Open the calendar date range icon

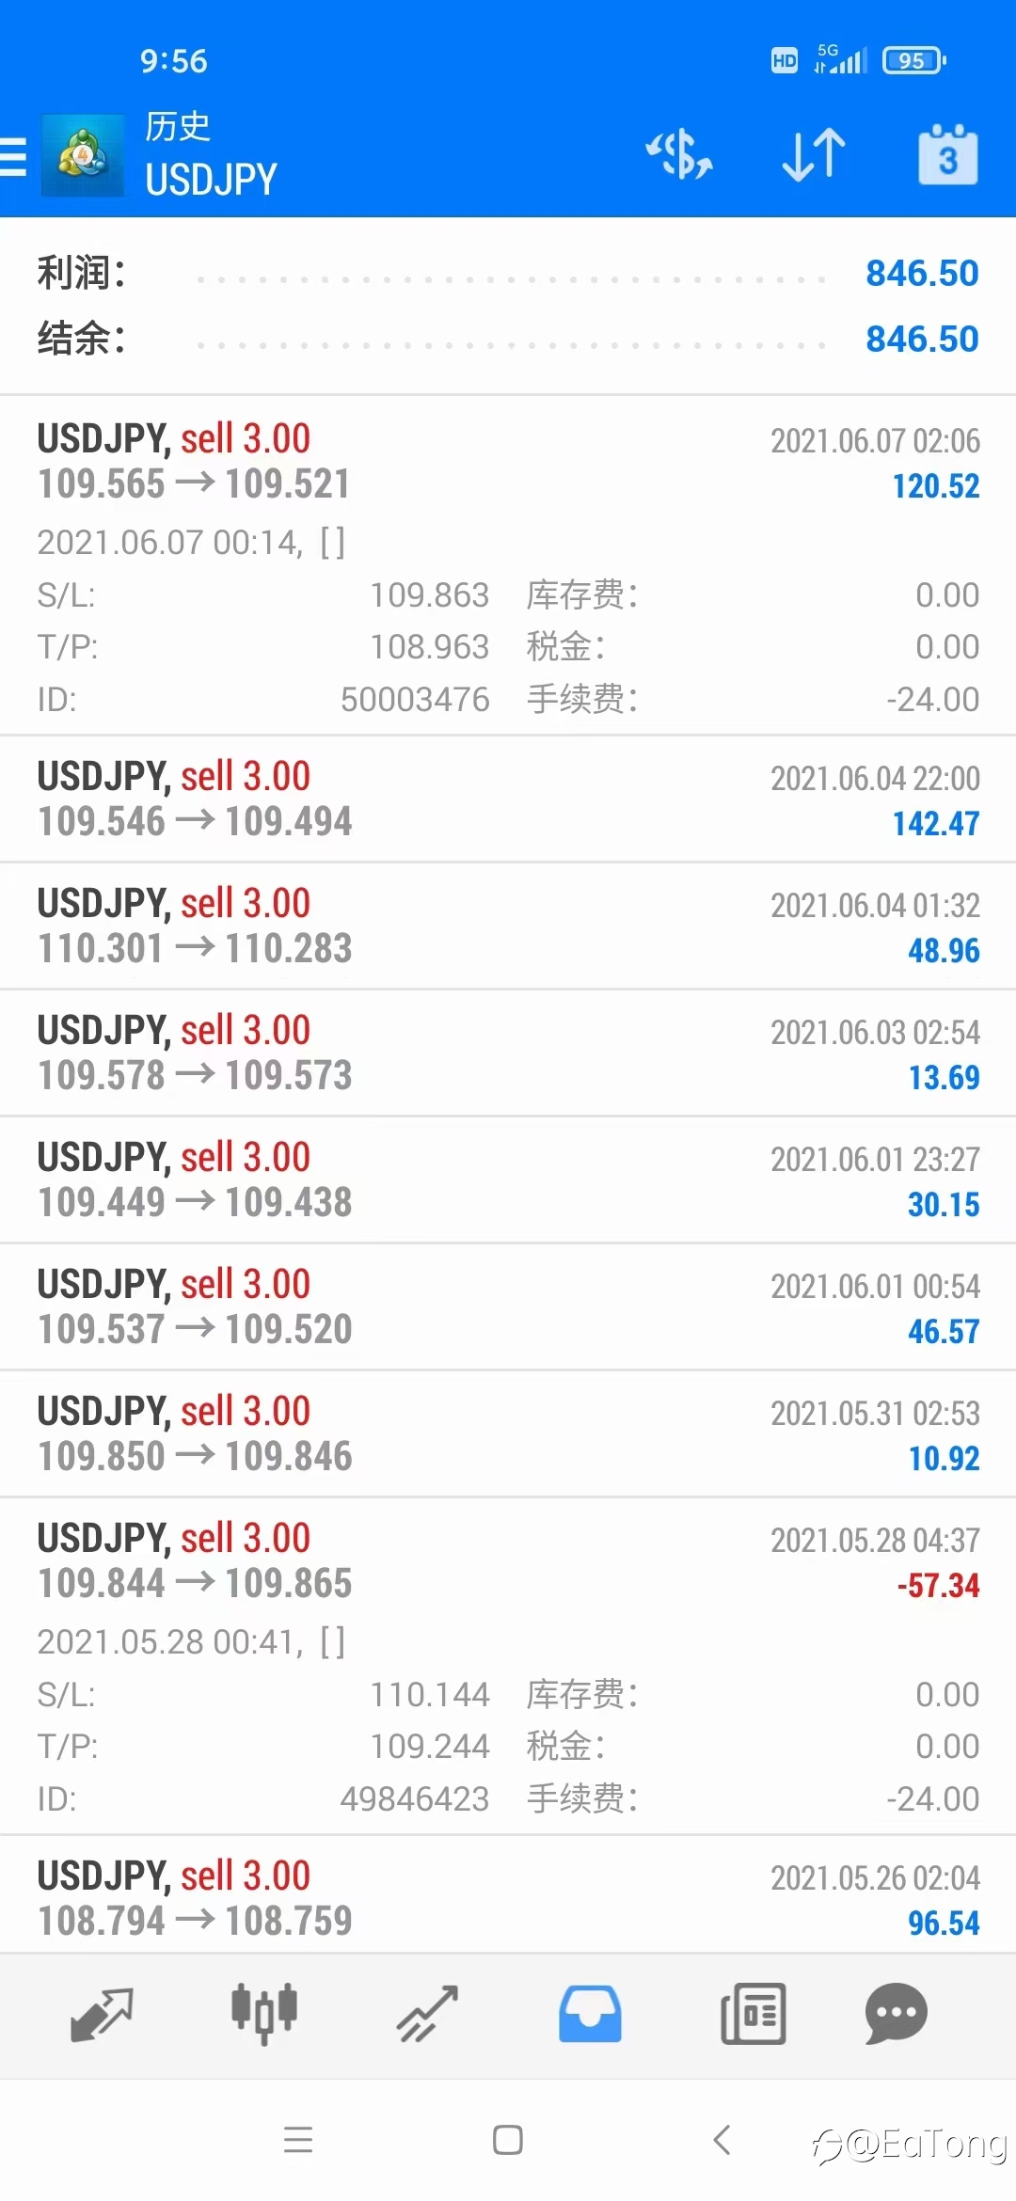coord(947,154)
